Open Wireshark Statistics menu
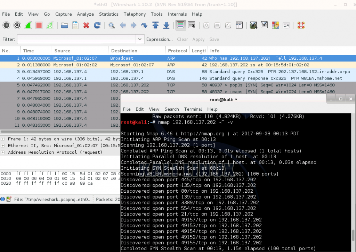 click(x=109, y=14)
